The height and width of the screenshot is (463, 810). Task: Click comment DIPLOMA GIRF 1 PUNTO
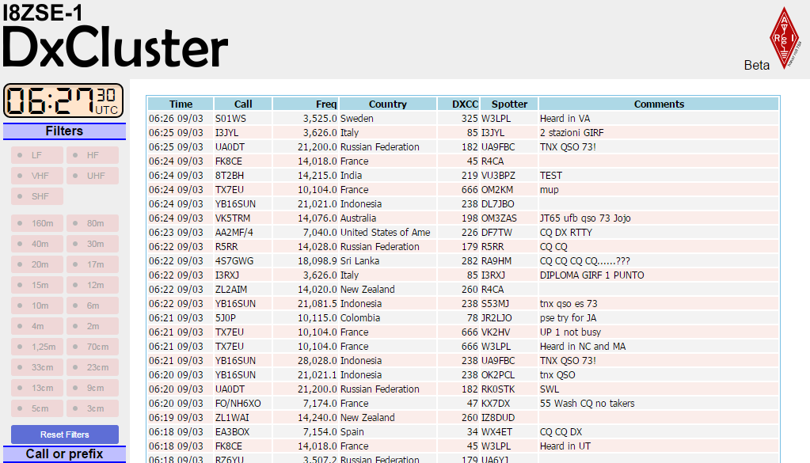(x=592, y=275)
